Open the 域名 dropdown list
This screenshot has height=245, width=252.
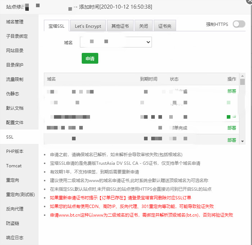point(116,42)
